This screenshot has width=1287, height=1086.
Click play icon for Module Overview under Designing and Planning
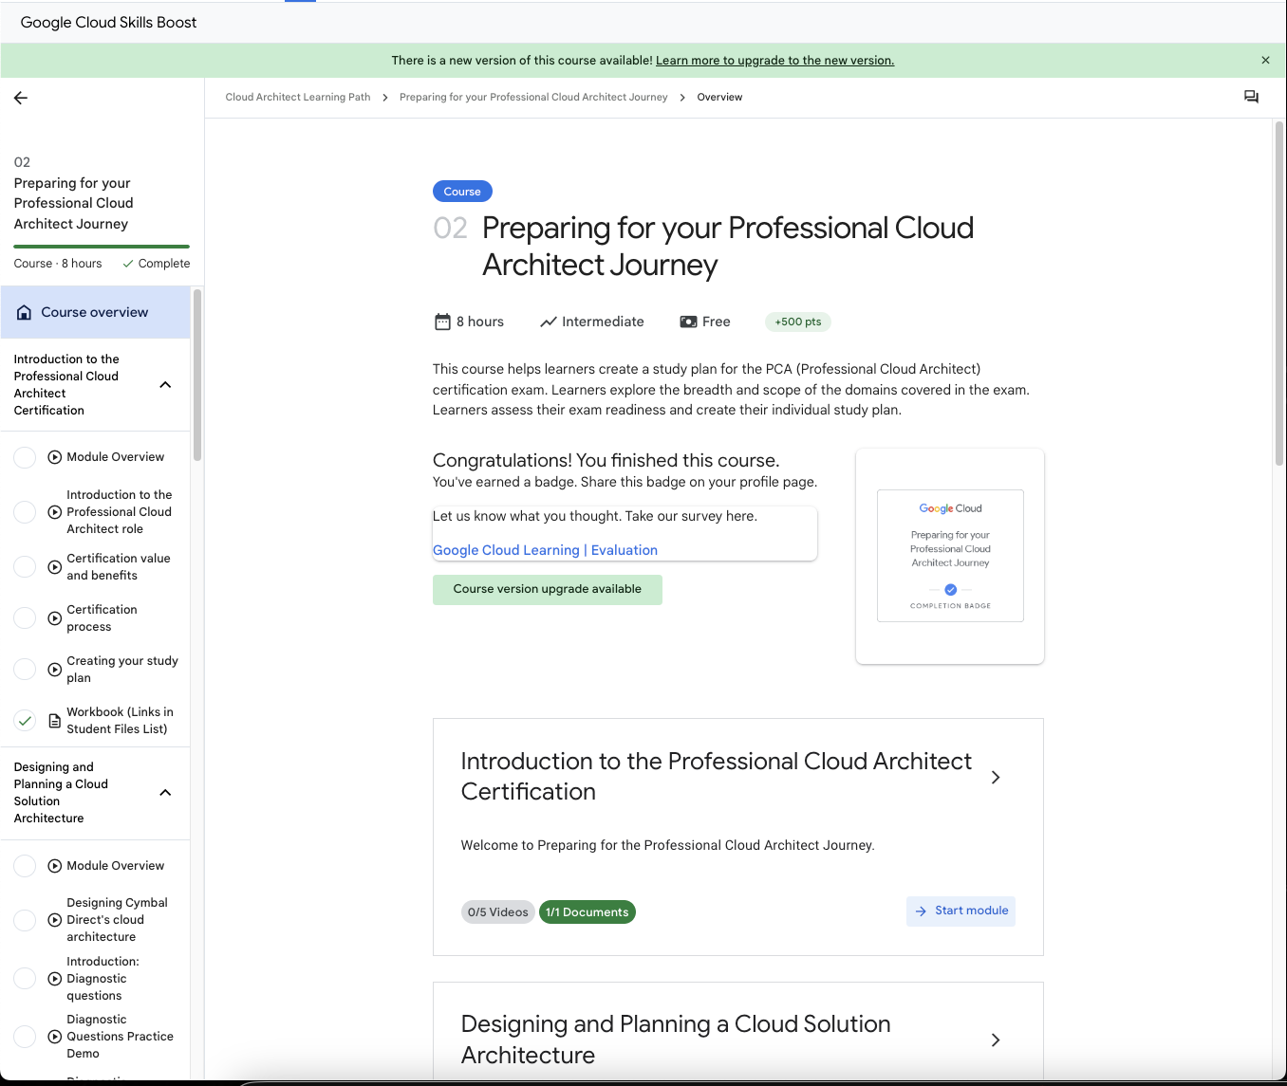pos(55,866)
